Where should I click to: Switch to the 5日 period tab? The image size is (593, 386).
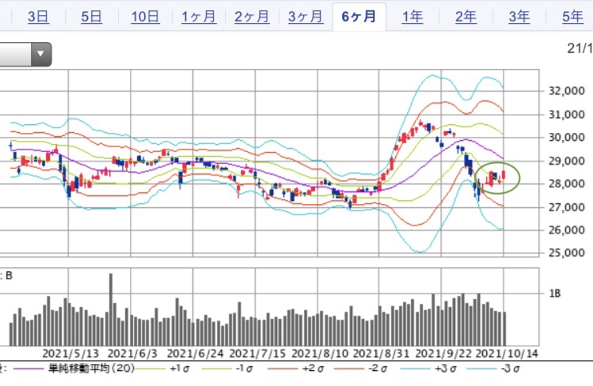tap(91, 17)
